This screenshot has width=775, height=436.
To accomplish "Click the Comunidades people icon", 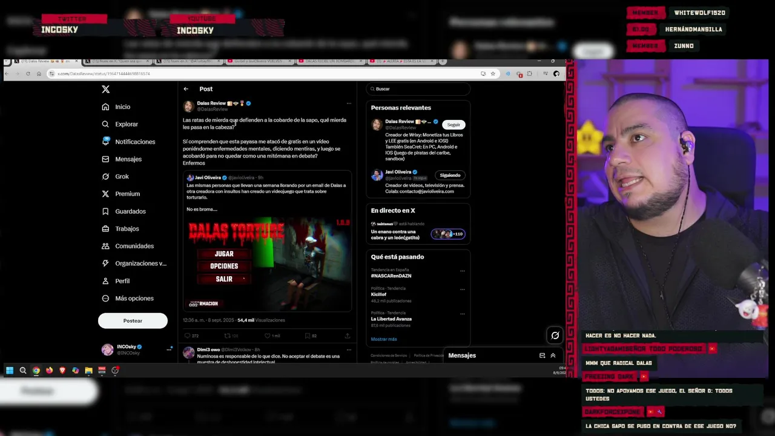I will (105, 246).
